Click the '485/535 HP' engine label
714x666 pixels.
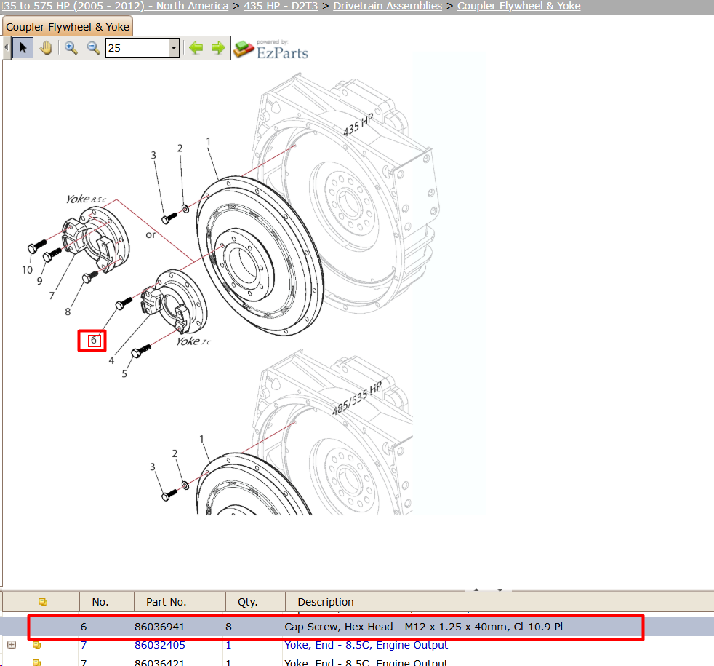tap(356, 400)
